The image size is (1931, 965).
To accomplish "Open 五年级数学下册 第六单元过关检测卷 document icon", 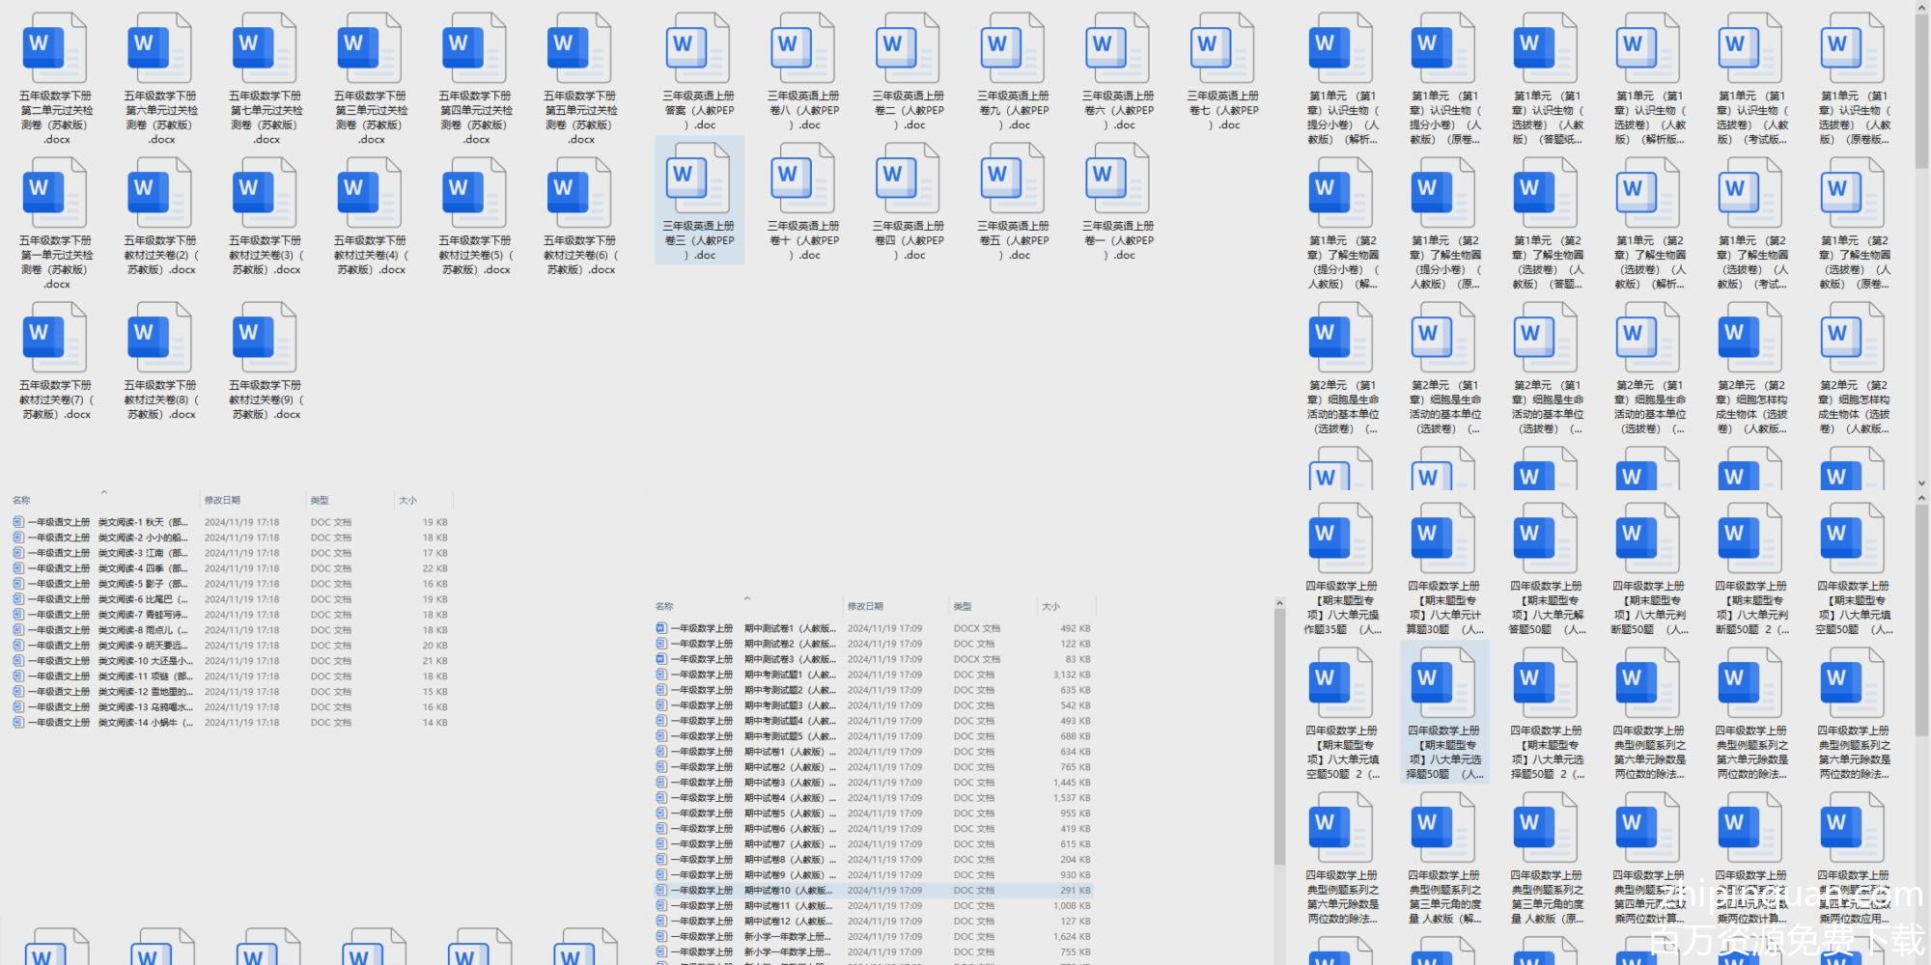I will click(x=160, y=48).
